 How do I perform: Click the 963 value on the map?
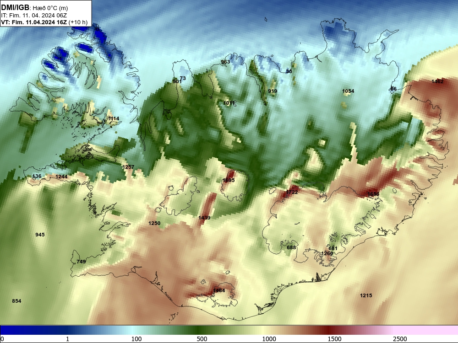225,62
